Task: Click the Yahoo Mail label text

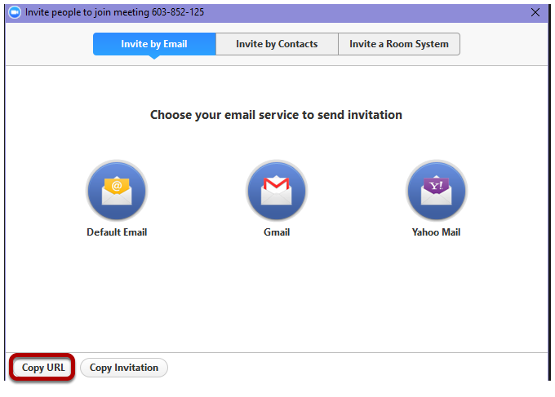Action: 436,232
